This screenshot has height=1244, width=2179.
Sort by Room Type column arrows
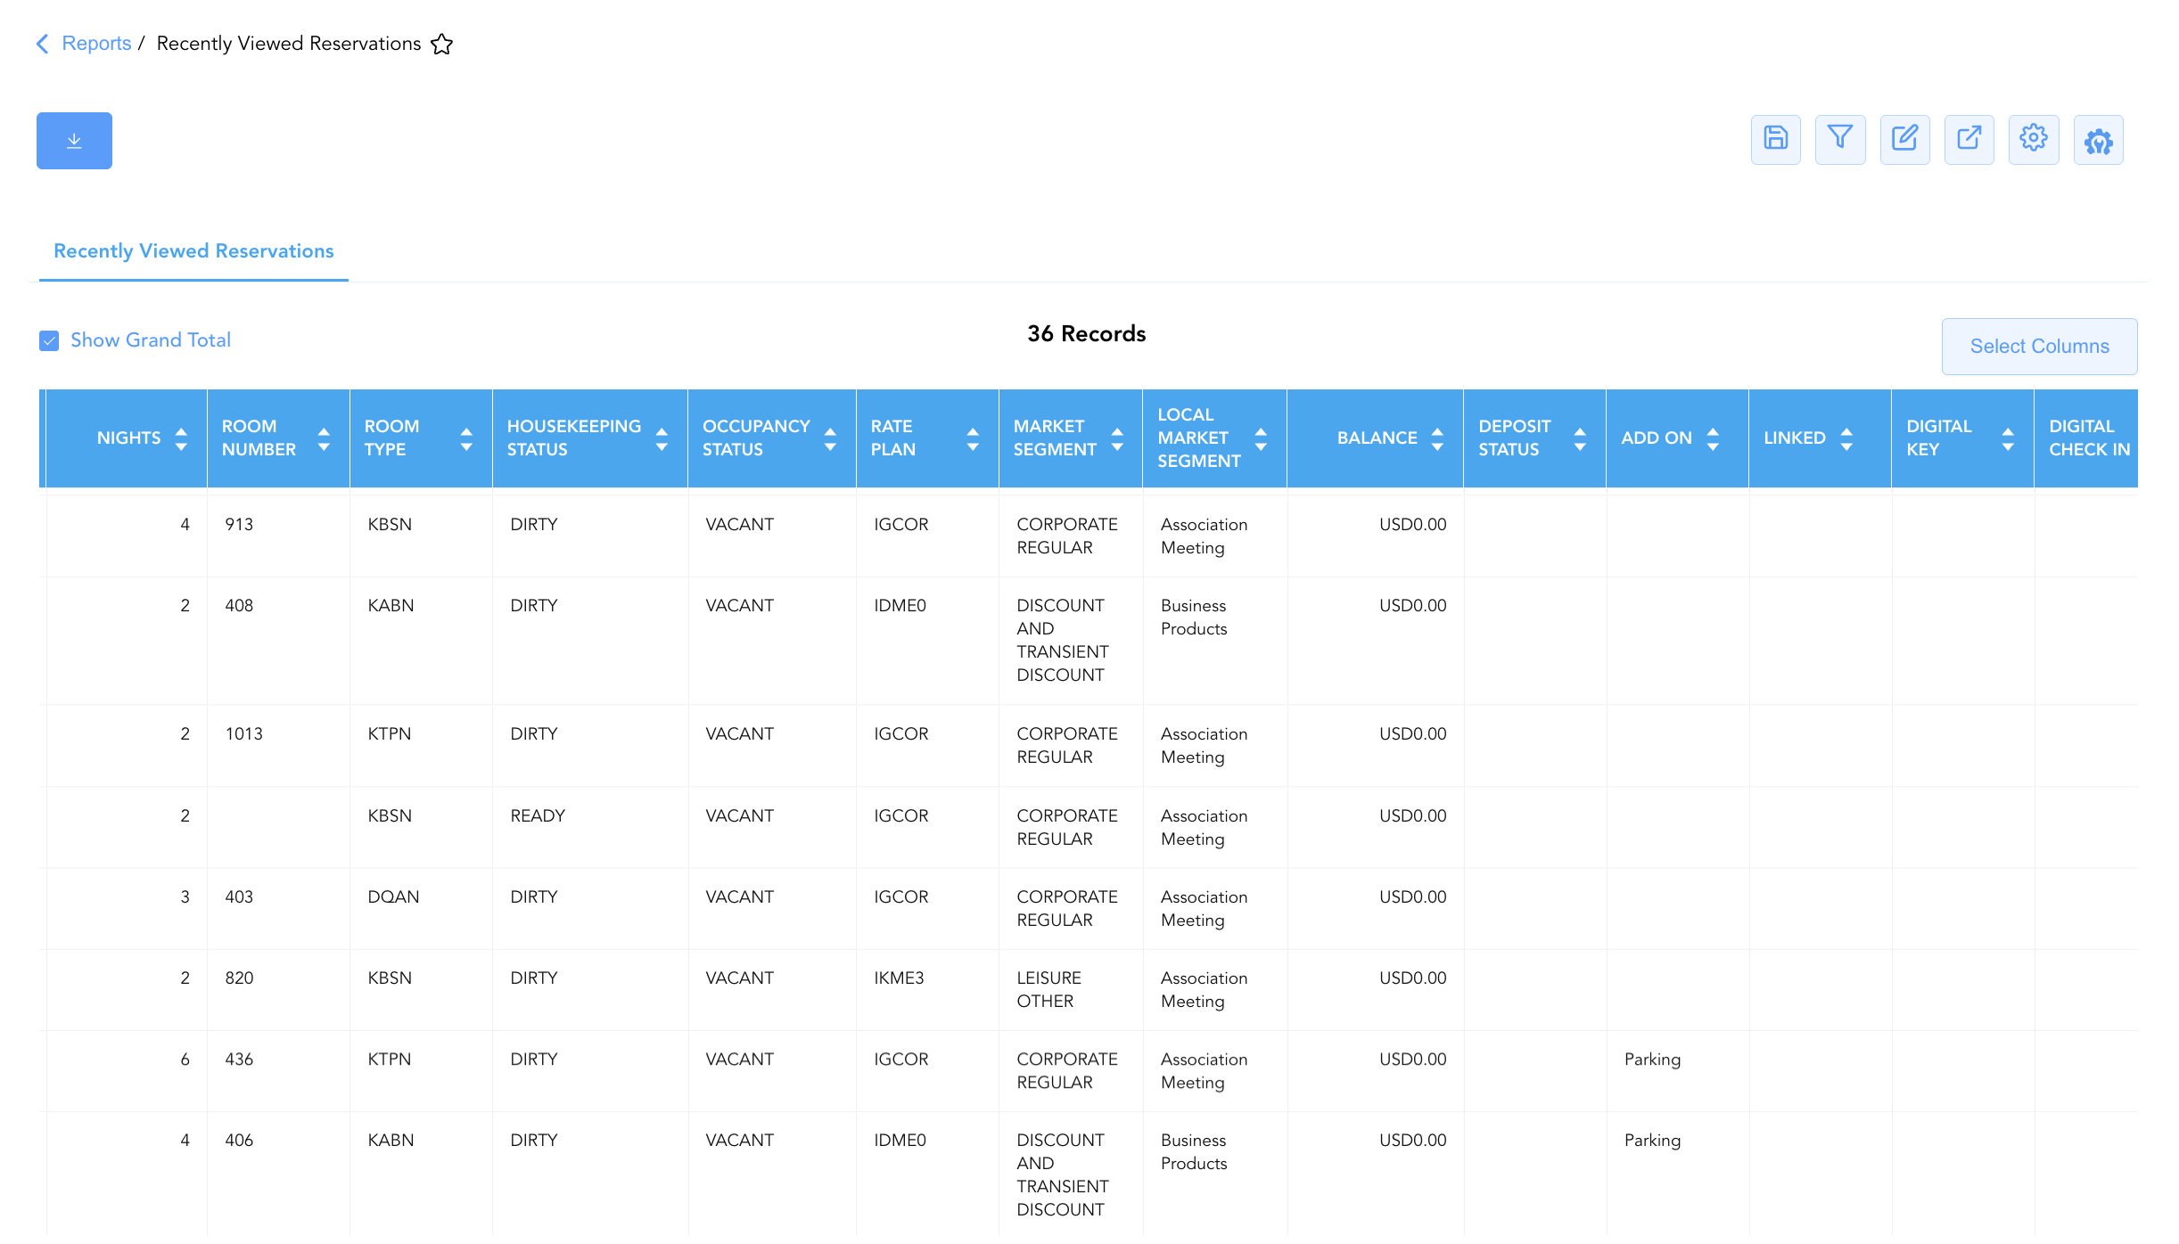tap(466, 438)
